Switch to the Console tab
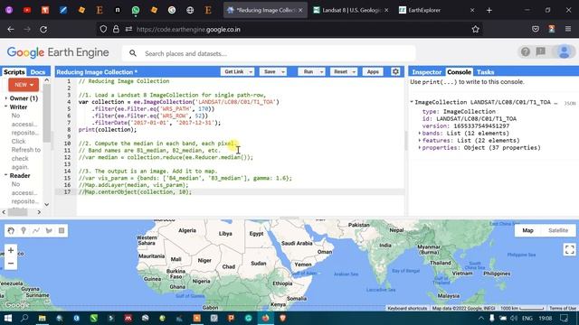The height and width of the screenshot is (325, 579). tap(459, 72)
